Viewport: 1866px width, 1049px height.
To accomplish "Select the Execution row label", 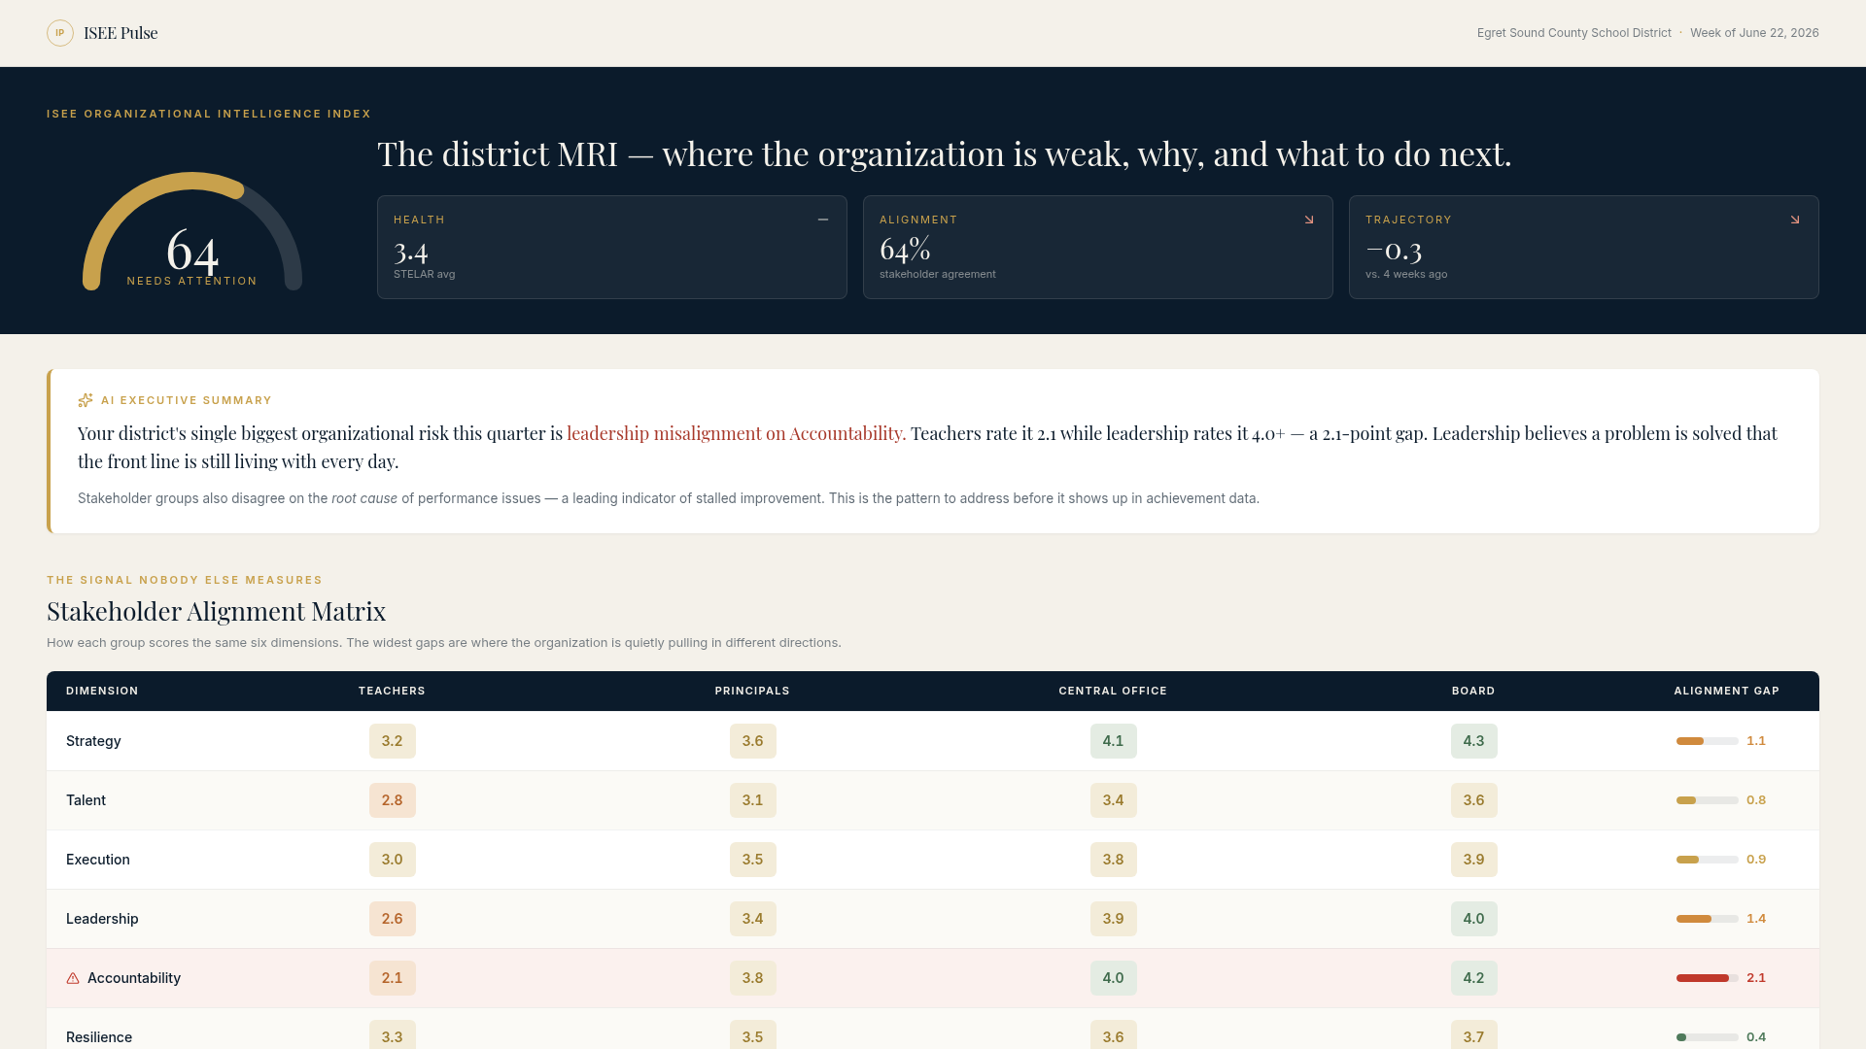I will pos(98,860).
